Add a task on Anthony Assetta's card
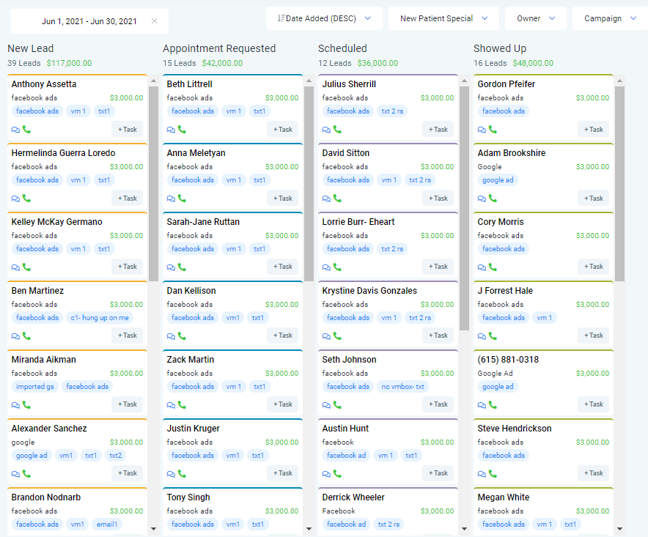This screenshot has width=648, height=537. click(x=127, y=129)
